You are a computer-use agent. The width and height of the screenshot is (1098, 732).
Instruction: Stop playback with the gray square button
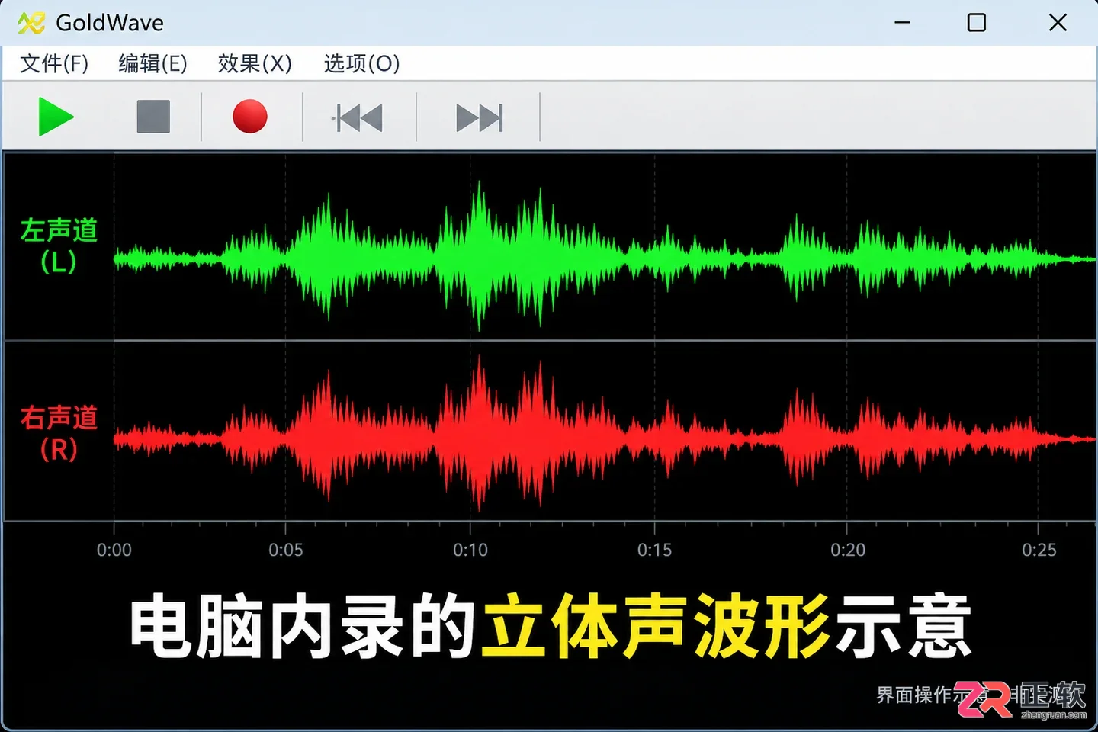click(153, 117)
